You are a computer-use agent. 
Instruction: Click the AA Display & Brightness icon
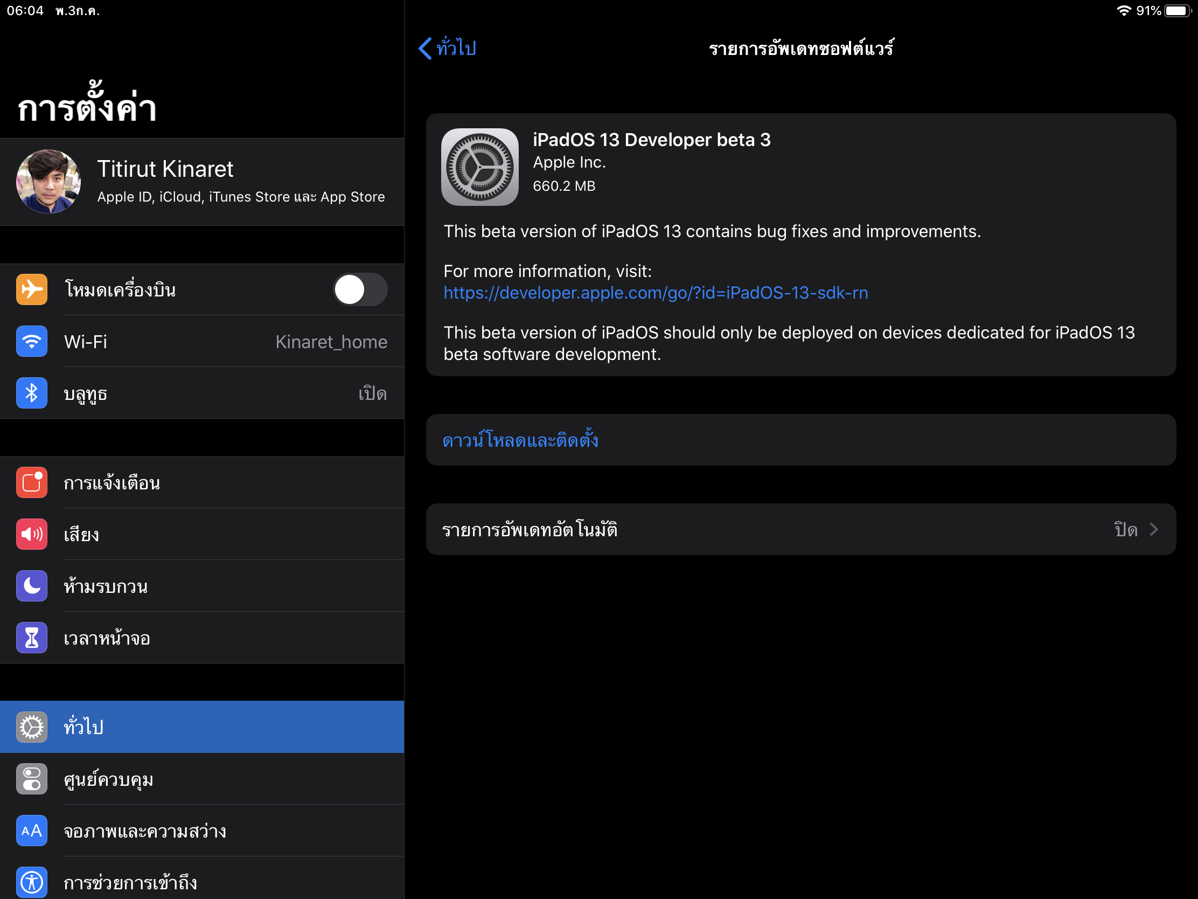31,831
